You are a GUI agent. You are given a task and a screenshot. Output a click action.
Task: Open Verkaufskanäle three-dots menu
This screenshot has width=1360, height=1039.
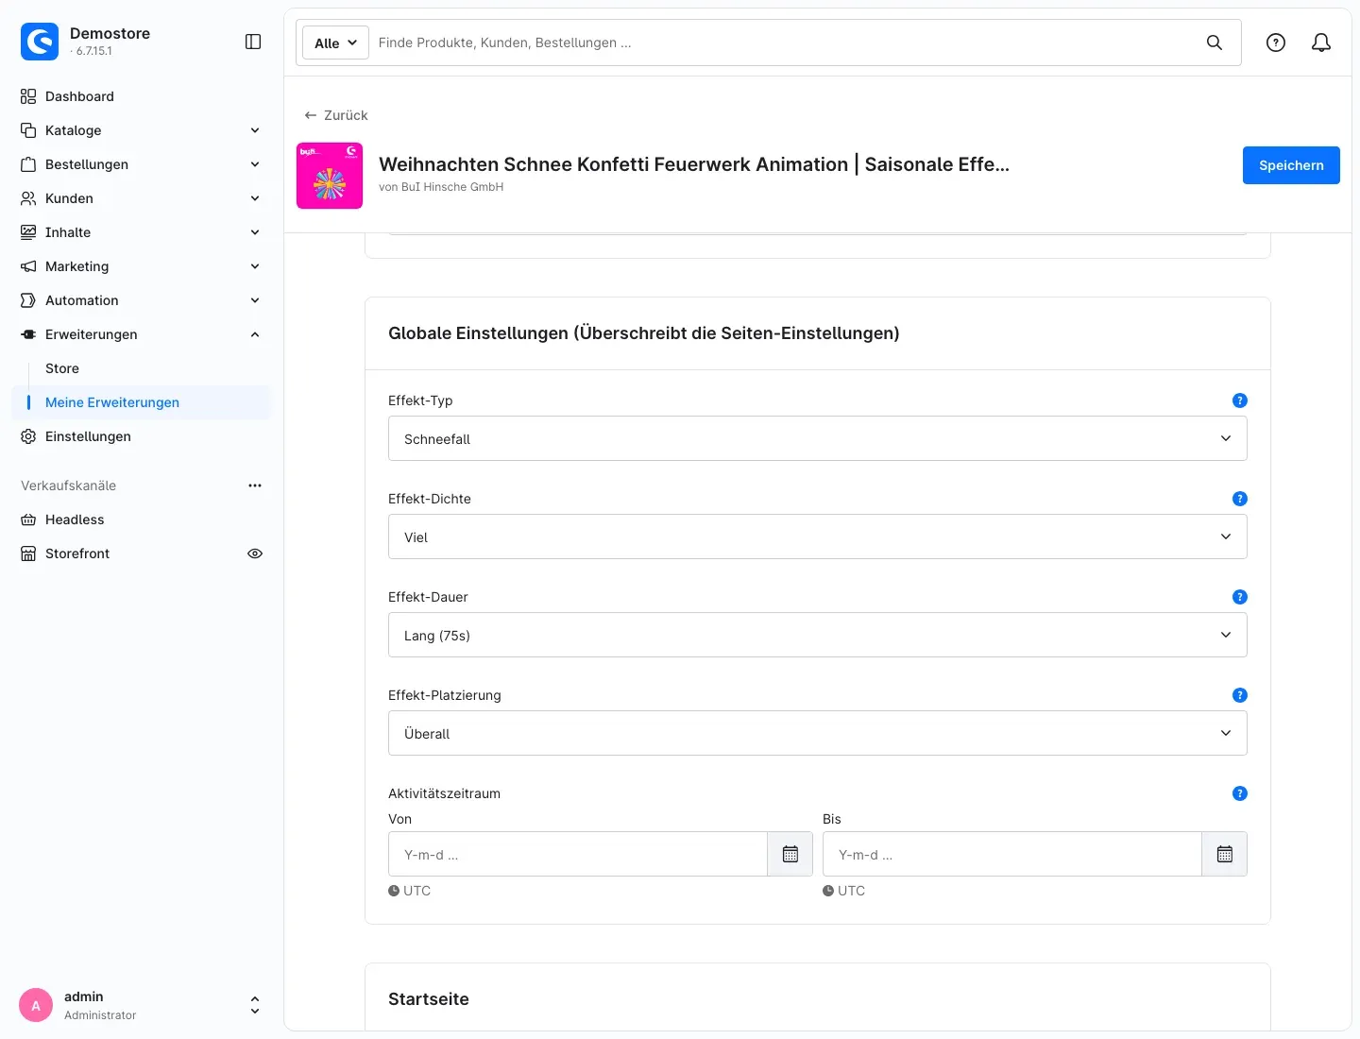[255, 485]
